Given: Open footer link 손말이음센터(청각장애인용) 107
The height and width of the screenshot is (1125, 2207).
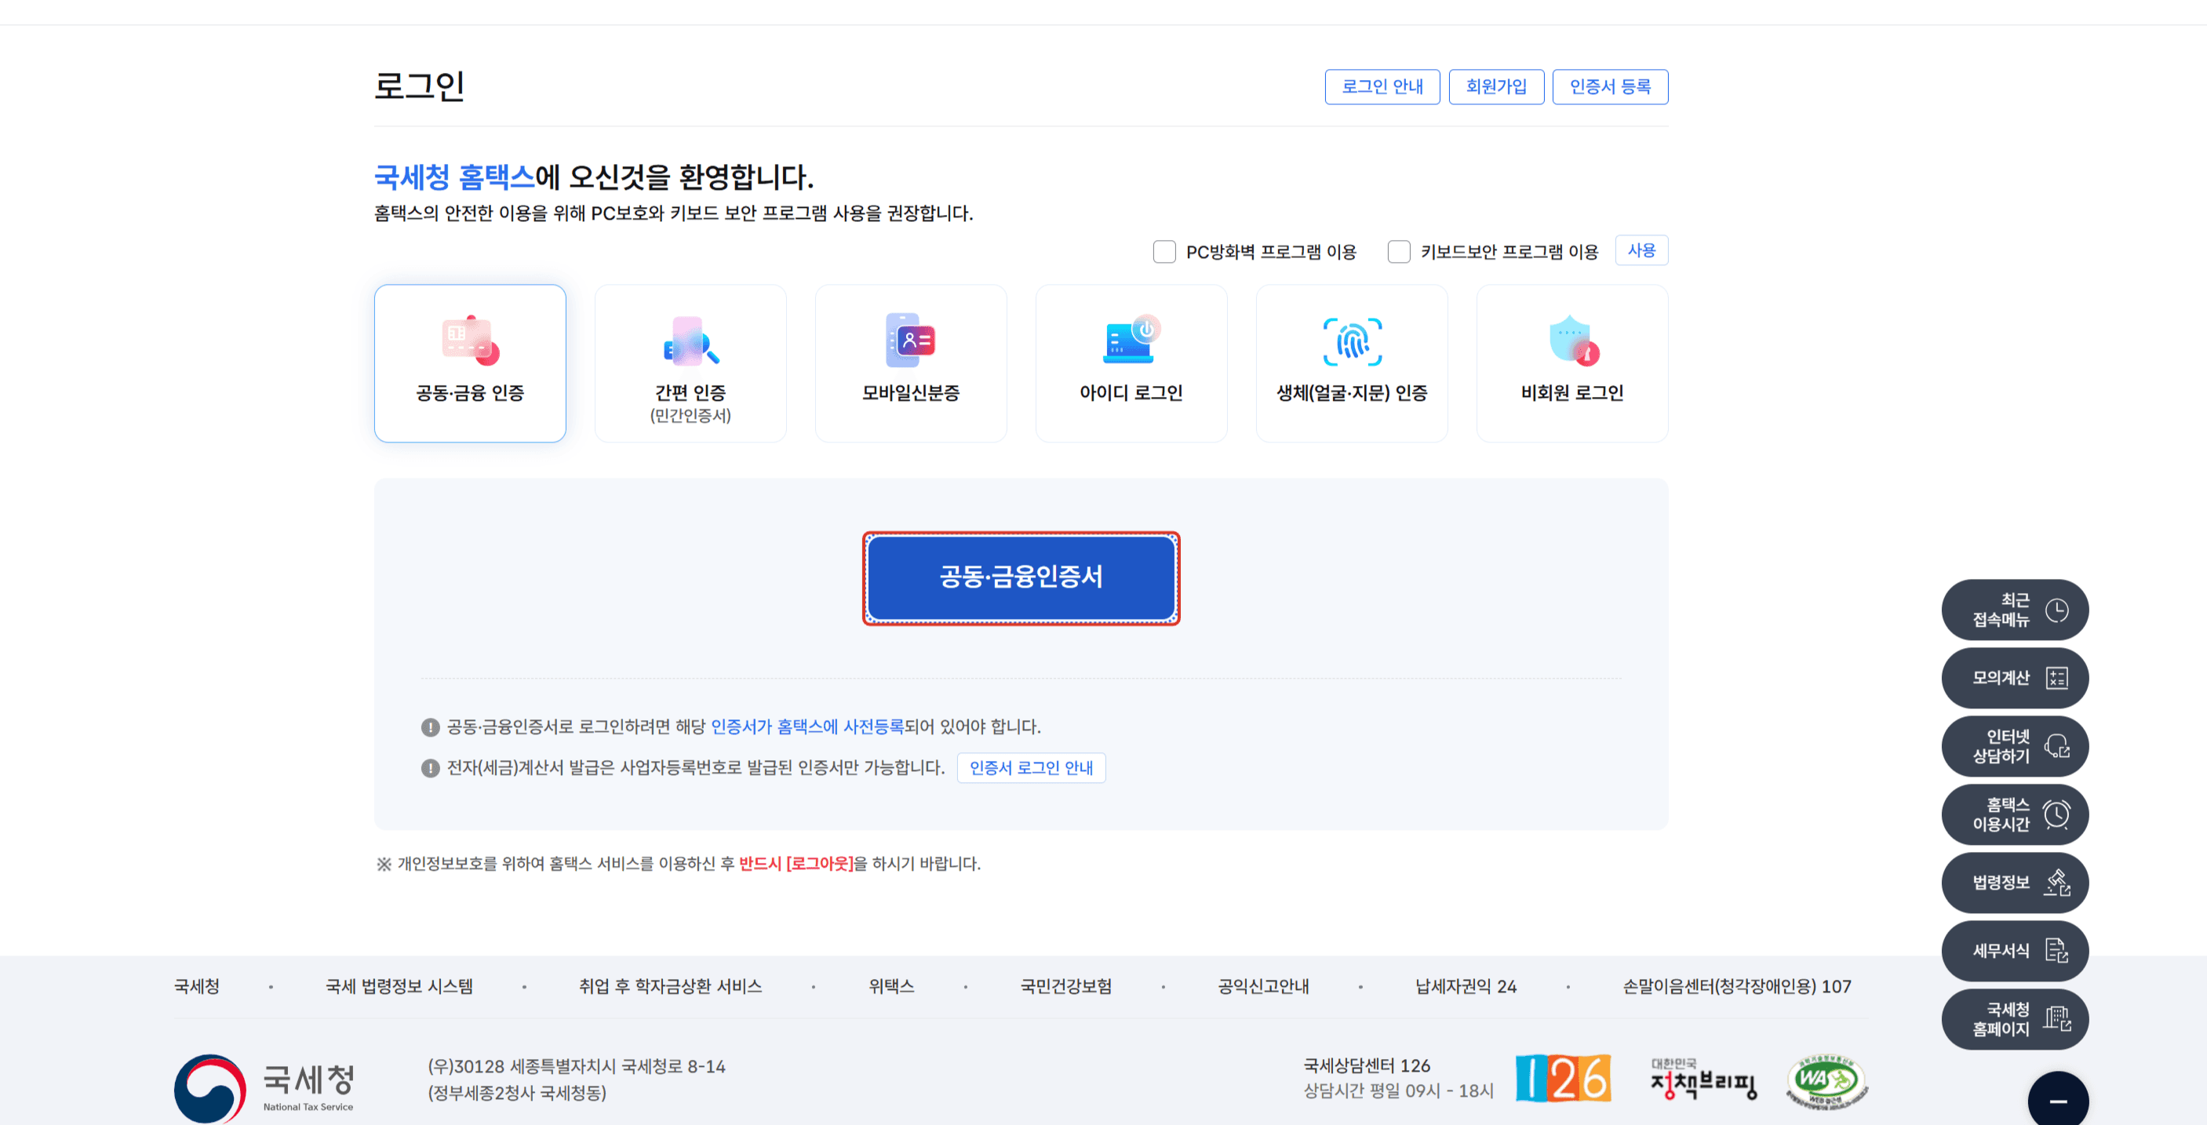Looking at the screenshot, I should pos(1736,986).
